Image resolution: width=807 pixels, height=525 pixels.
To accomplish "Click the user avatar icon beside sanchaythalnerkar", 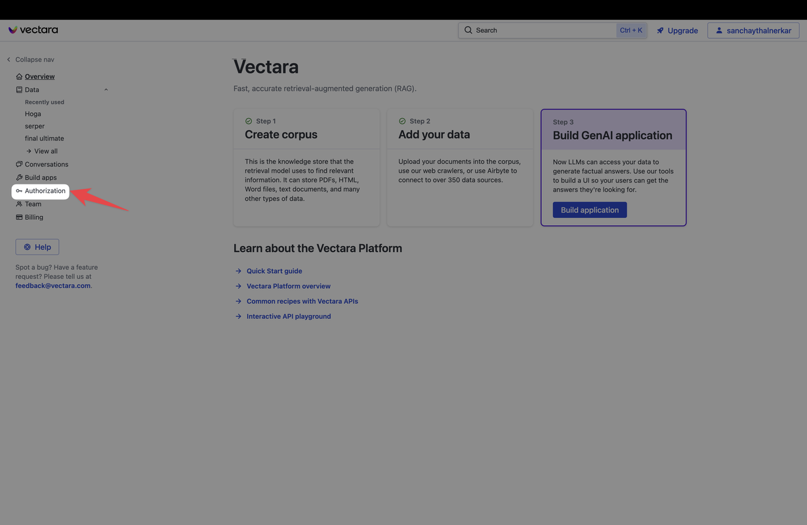I will 719,30.
